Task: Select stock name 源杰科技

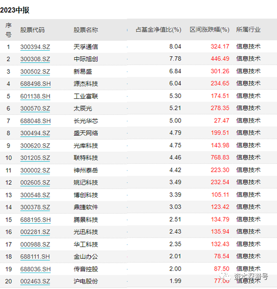Action: click(85, 84)
